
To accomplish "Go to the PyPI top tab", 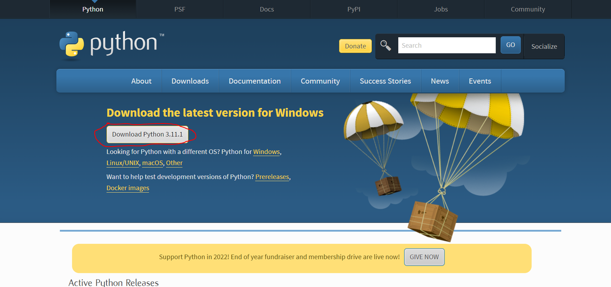I will click(354, 9).
